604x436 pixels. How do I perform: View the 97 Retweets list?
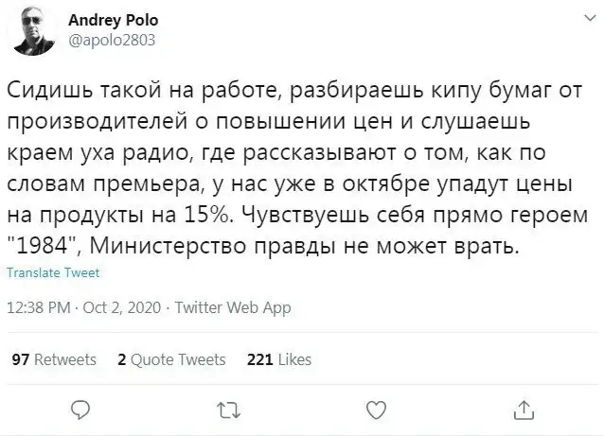53,359
